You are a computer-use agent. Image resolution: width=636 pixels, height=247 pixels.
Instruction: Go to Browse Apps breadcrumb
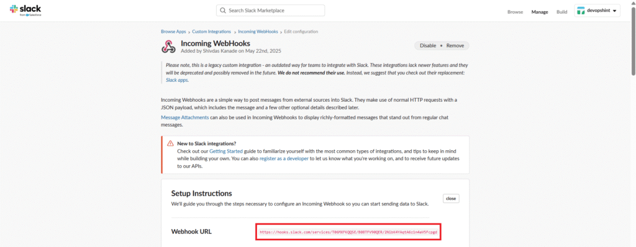[x=173, y=32]
